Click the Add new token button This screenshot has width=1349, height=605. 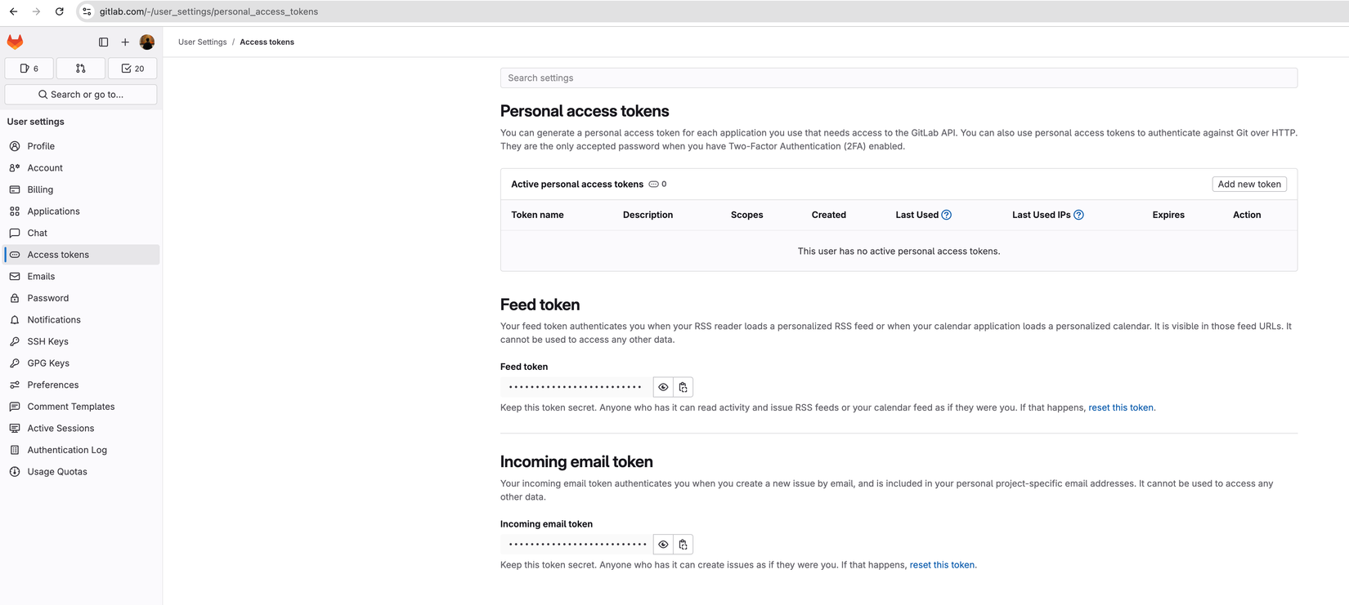click(x=1248, y=185)
